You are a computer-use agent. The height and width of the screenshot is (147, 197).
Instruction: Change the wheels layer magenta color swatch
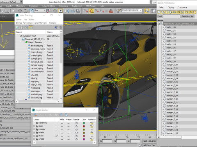(84, 139)
